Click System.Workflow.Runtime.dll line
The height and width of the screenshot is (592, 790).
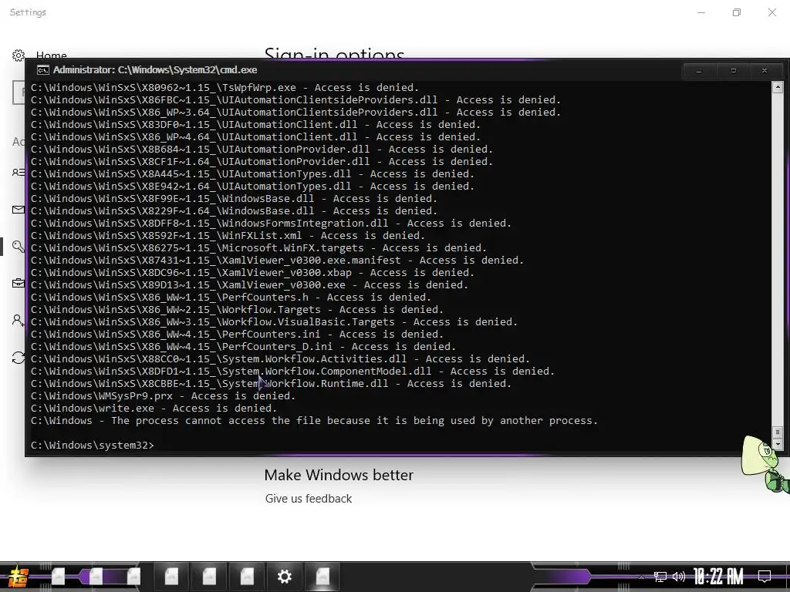tap(271, 384)
